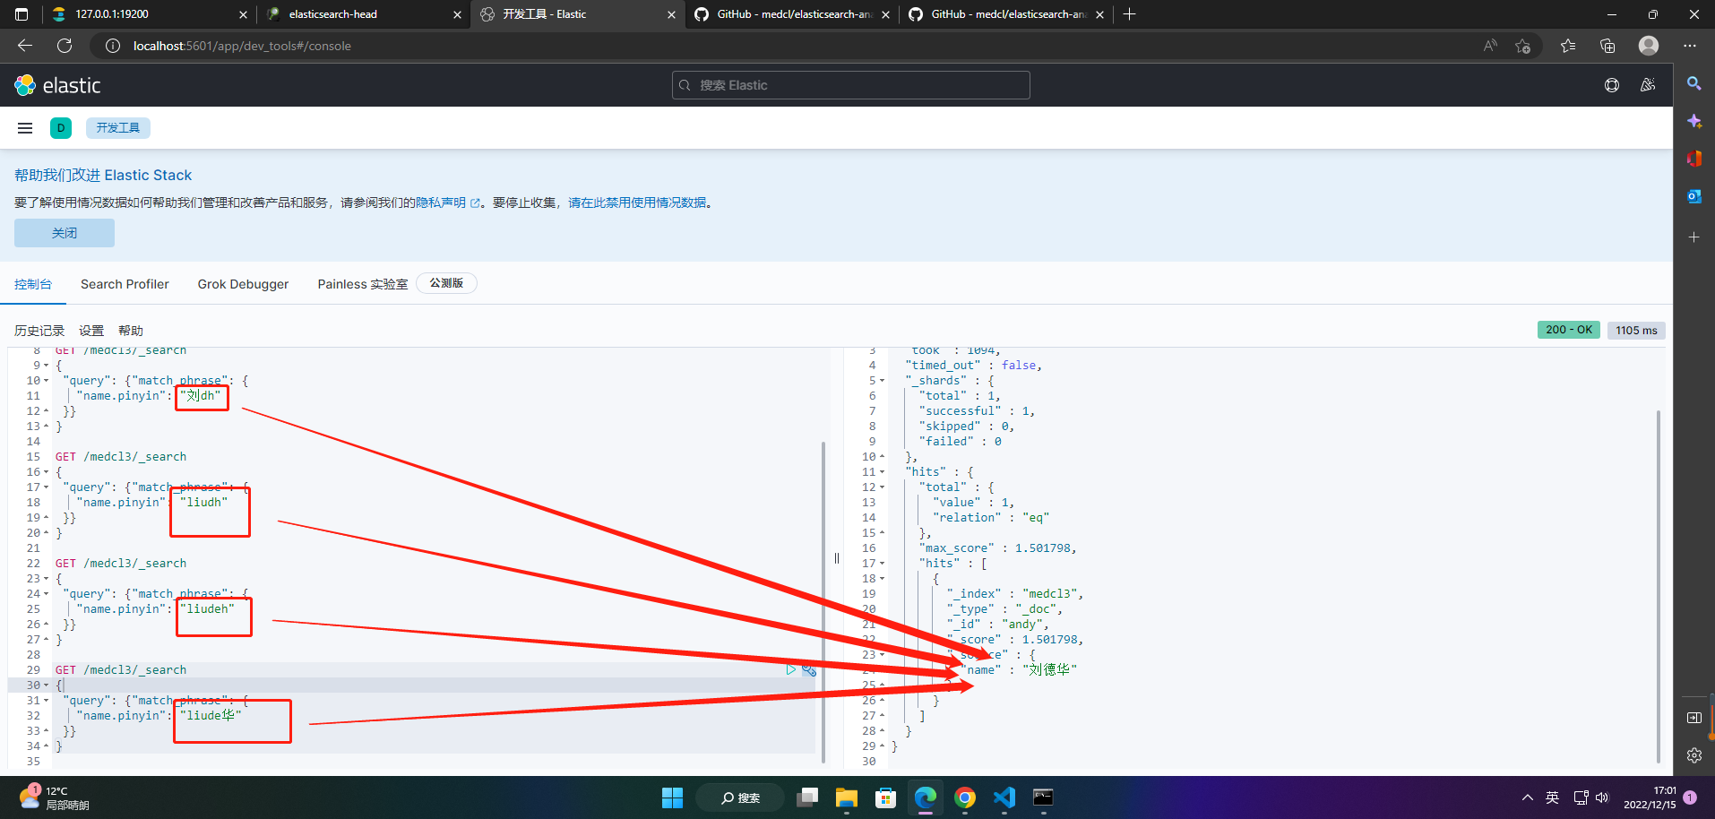Collapse response fold arrow at line 5
Viewport: 1715px width, 819px height.
(882, 381)
